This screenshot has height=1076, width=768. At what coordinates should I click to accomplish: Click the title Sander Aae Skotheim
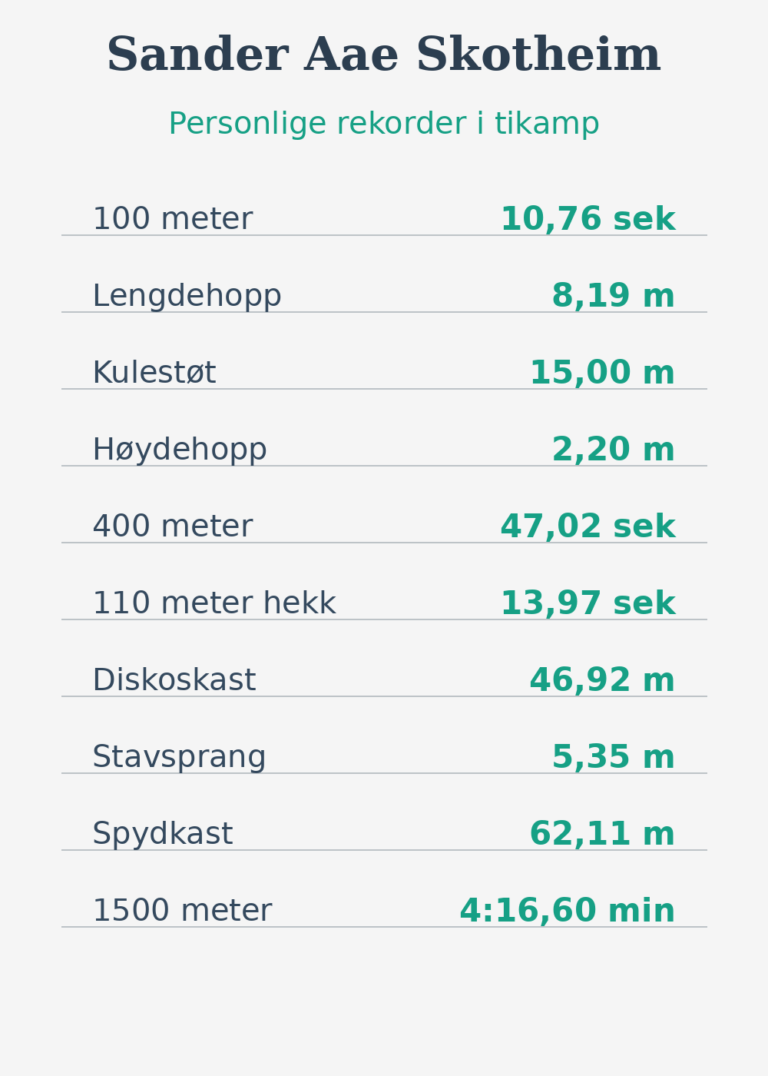pos(383,55)
